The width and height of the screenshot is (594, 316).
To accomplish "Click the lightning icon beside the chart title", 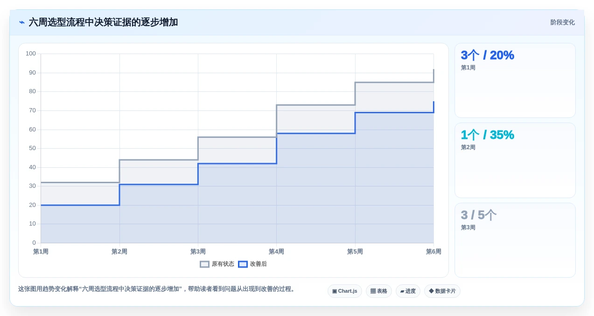I will (22, 22).
